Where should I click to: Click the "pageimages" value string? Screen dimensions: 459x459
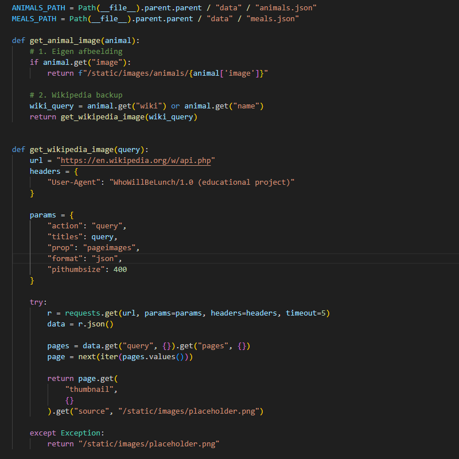pyautogui.click(x=111, y=248)
